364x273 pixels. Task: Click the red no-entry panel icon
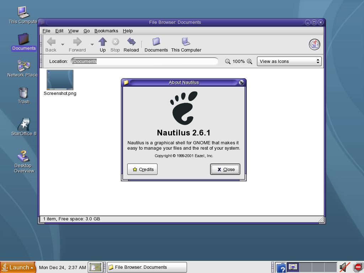point(358,267)
